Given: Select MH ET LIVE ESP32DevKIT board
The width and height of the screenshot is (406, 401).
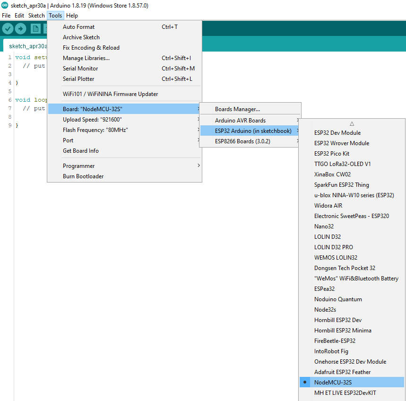Looking at the screenshot, I should pyautogui.click(x=352, y=392).
